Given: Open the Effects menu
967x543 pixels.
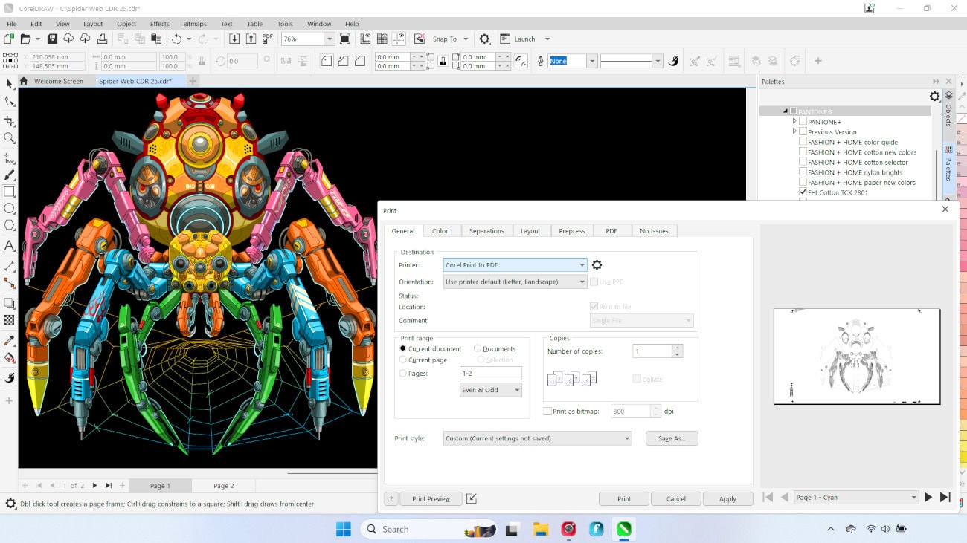Looking at the screenshot, I should [x=159, y=24].
